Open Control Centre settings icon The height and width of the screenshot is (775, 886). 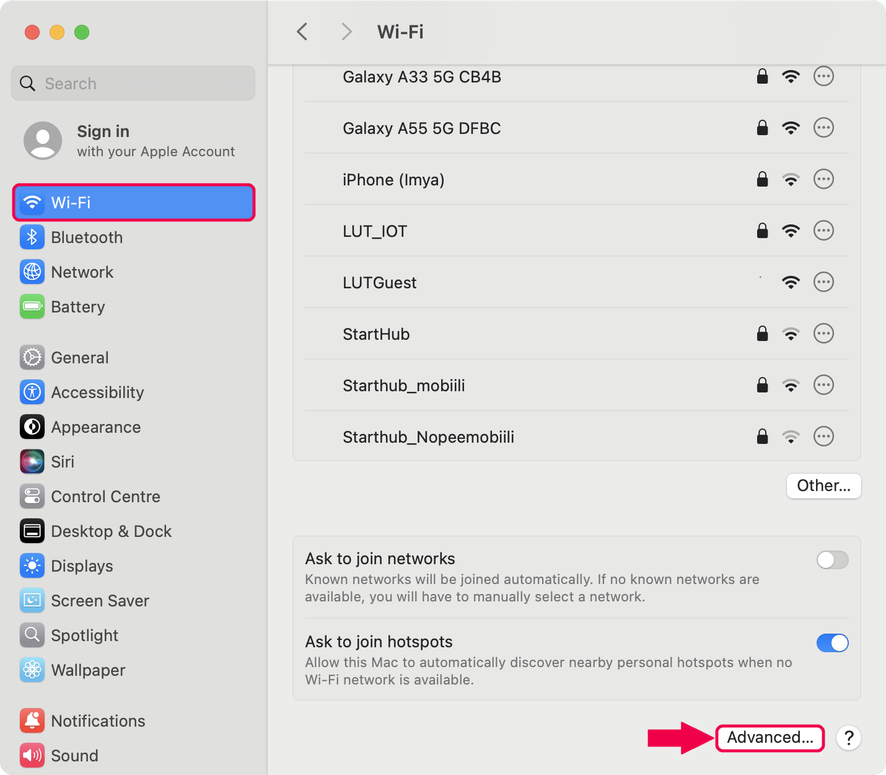[x=32, y=496]
